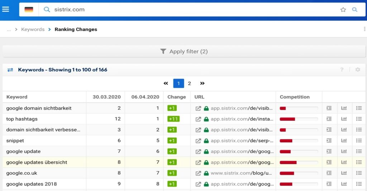
Task: Sort by the 06.04.2020 column
Action: [x=146, y=97]
